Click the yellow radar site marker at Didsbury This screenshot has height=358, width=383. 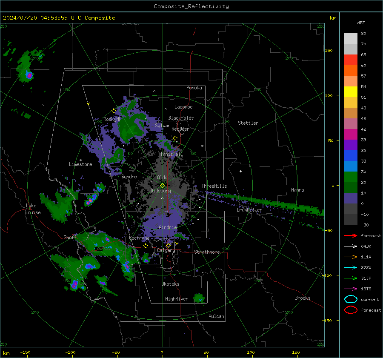(162, 186)
